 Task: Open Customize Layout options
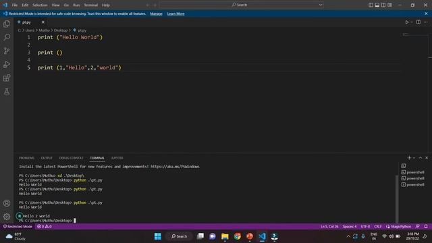(x=389, y=5)
